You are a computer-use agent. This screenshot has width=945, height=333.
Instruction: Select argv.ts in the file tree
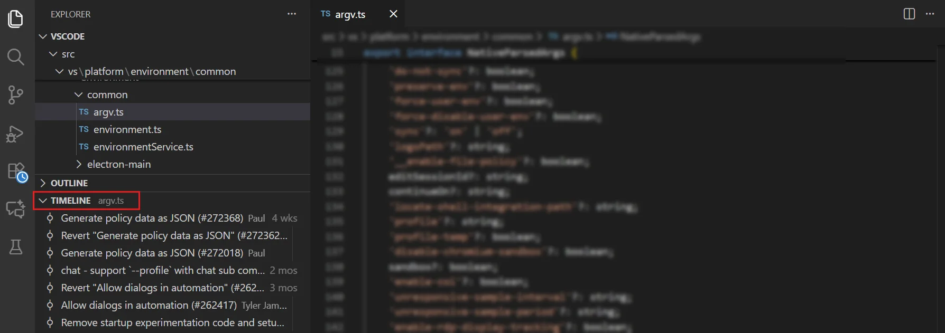click(172, 112)
